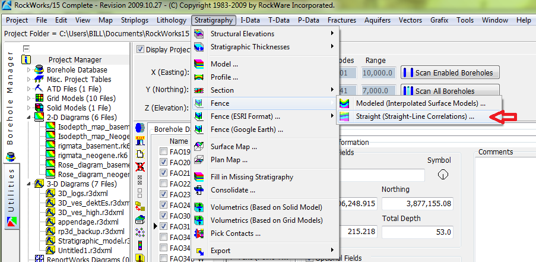The height and width of the screenshot is (262, 536).
Task: Click the Total Depth input field
Action: [x=418, y=232]
